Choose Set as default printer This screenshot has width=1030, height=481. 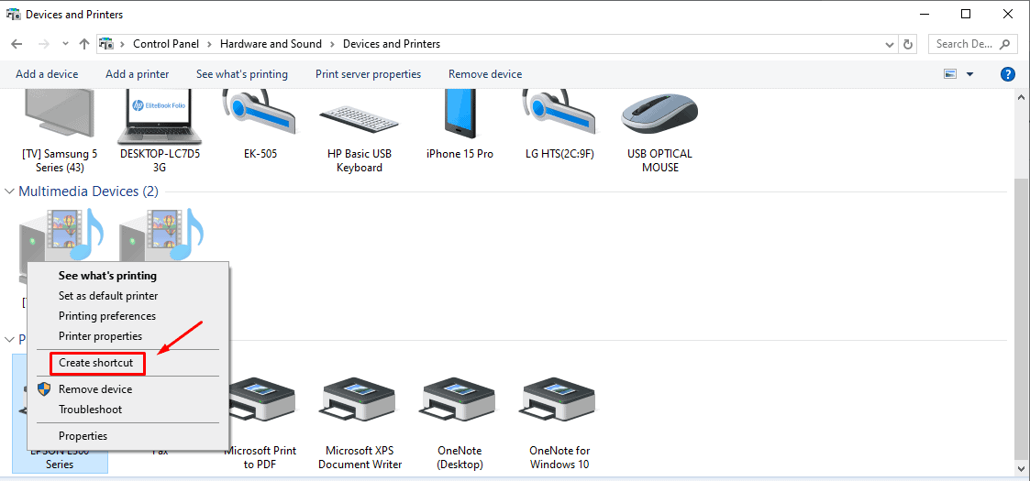coord(108,296)
